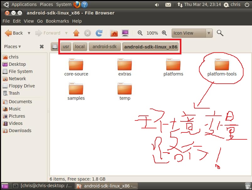Open Trash in Places sidebar
252x190 pixels.
(11, 93)
